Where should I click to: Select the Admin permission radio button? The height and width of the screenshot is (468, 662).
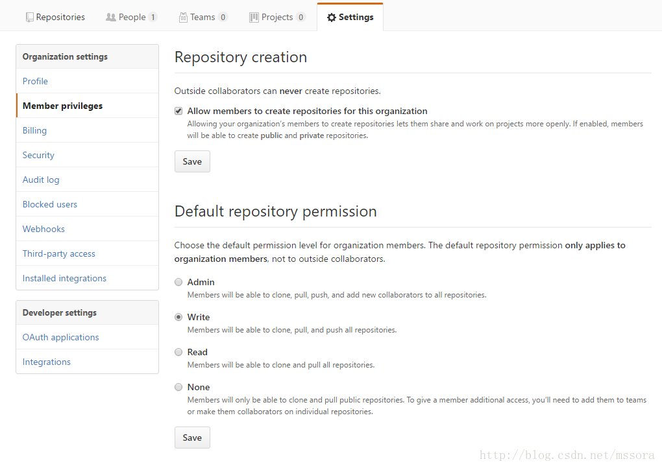(x=178, y=281)
